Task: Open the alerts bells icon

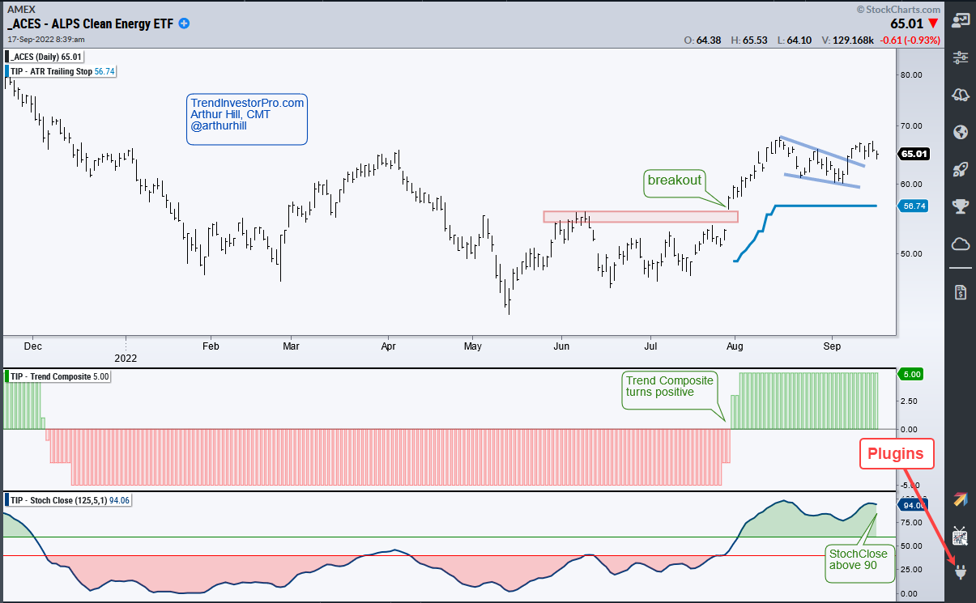Action: pyautogui.click(x=961, y=95)
